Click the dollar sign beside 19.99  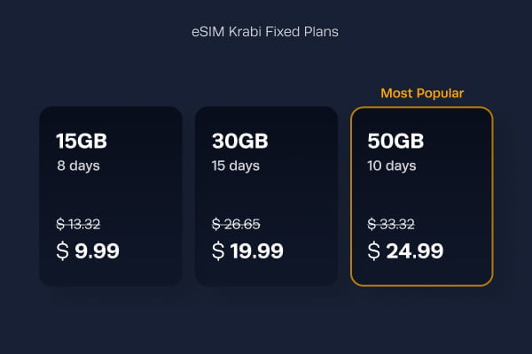(218, 251)
